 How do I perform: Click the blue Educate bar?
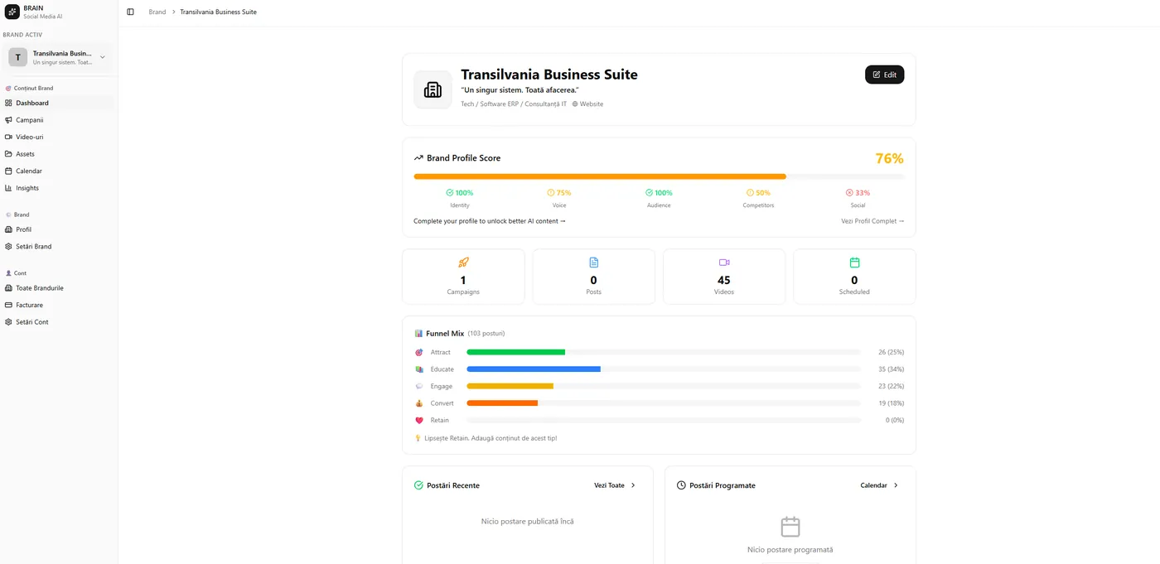534,369
